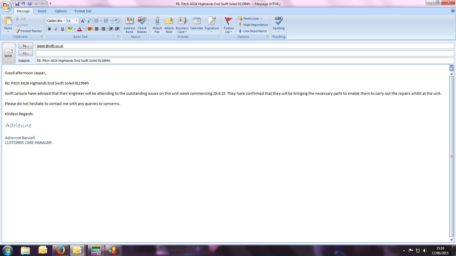Click the jasper@wdlh.co.uk recipient
This screenshot has height=256, width=456.
50,46
